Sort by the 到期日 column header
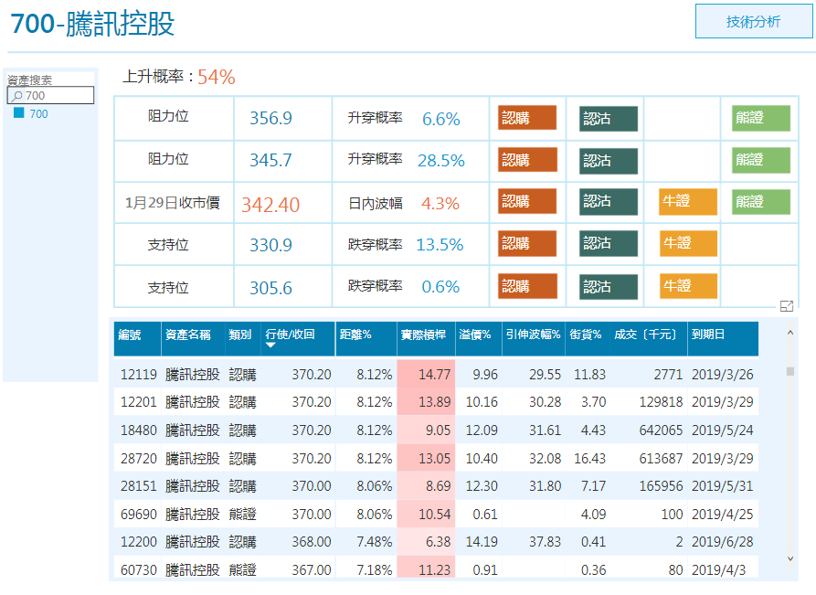Image resolution: width=816 pixels, height=595 pixels. click(x=723, y=339)
